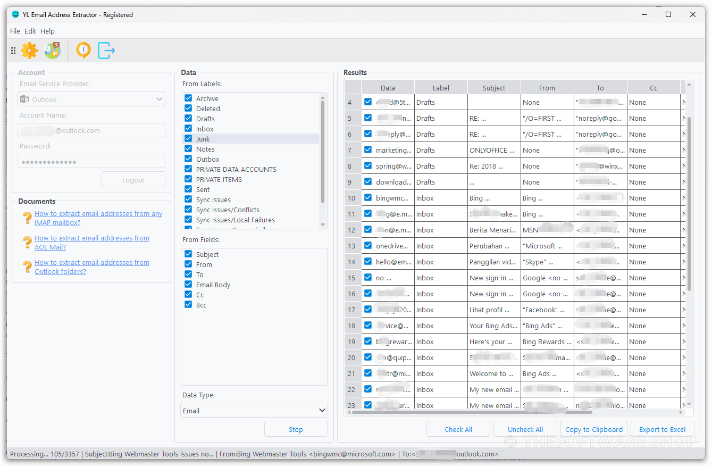Click the Subject column header
Image resolution: width=712 pixels, height=466 pixels.
click(494, 88)
